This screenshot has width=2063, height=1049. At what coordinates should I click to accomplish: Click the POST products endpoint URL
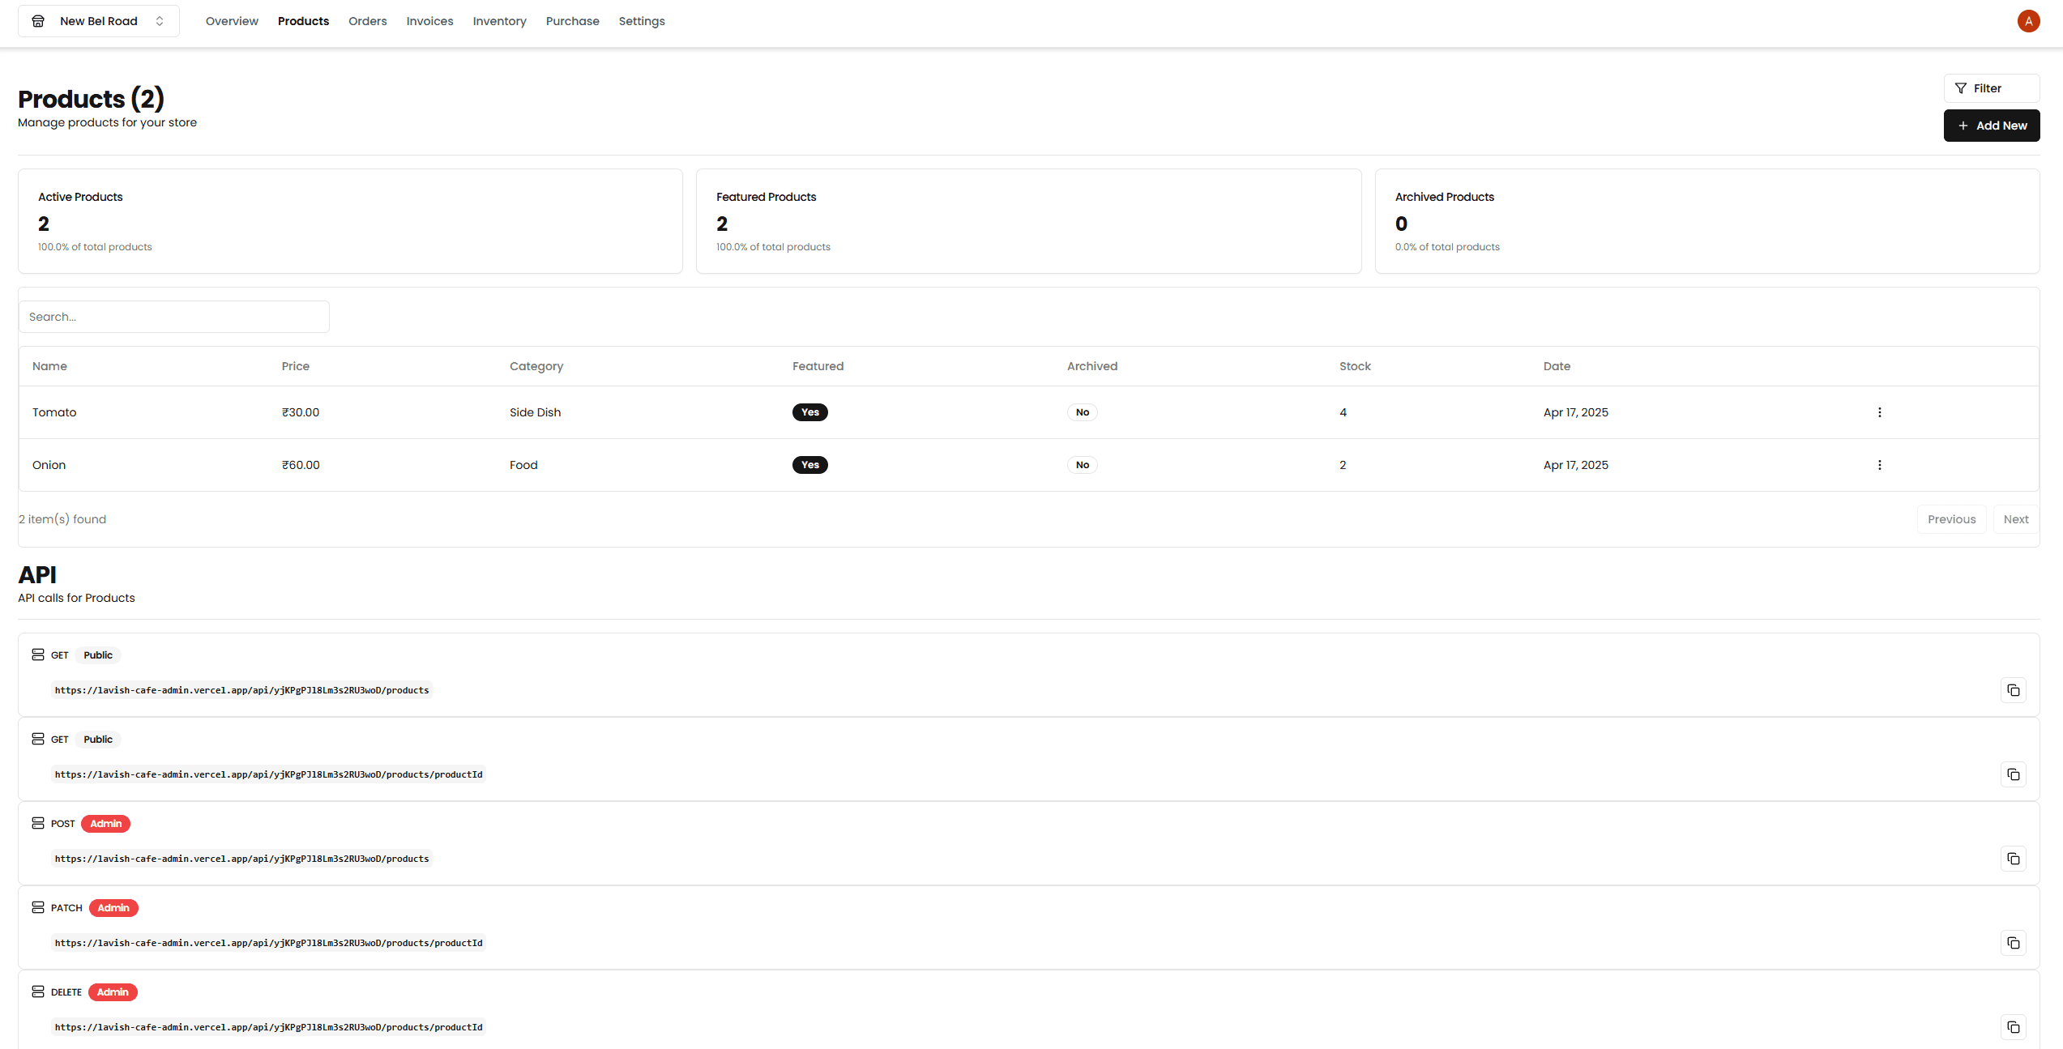[241, 859]
